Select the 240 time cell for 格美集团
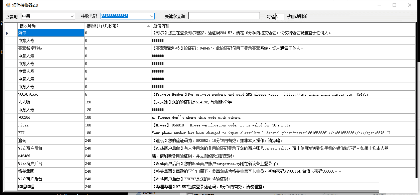 (118, 171)
